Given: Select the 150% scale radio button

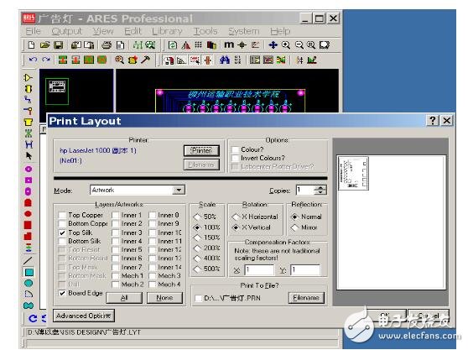Looking at the screenshot, I should (197, 238).
